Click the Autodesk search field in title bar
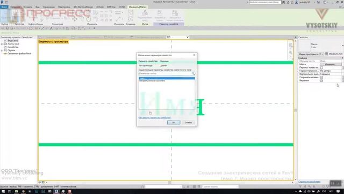Viewport: 344px width, 194px height. coord(265,2)
